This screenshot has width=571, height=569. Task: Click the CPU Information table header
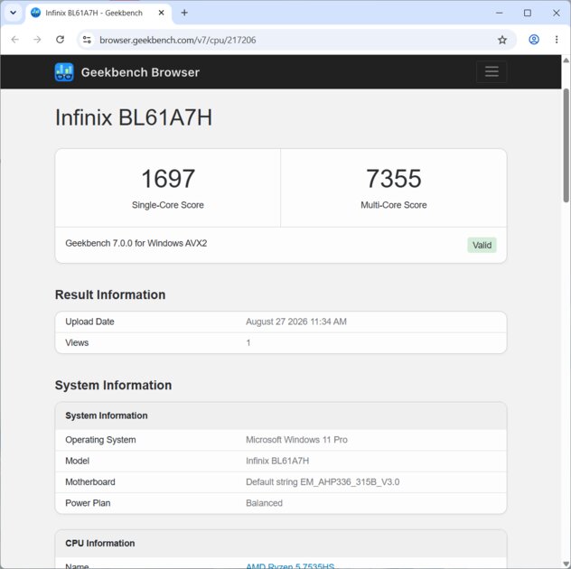[x=281, y=543]
